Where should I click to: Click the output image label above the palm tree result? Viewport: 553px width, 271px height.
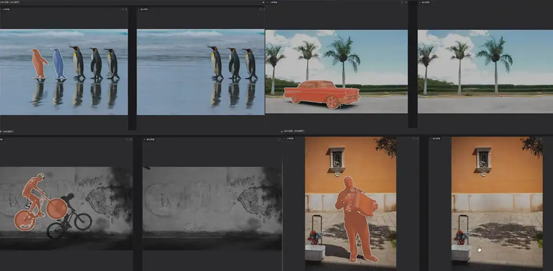click(424, 2)
